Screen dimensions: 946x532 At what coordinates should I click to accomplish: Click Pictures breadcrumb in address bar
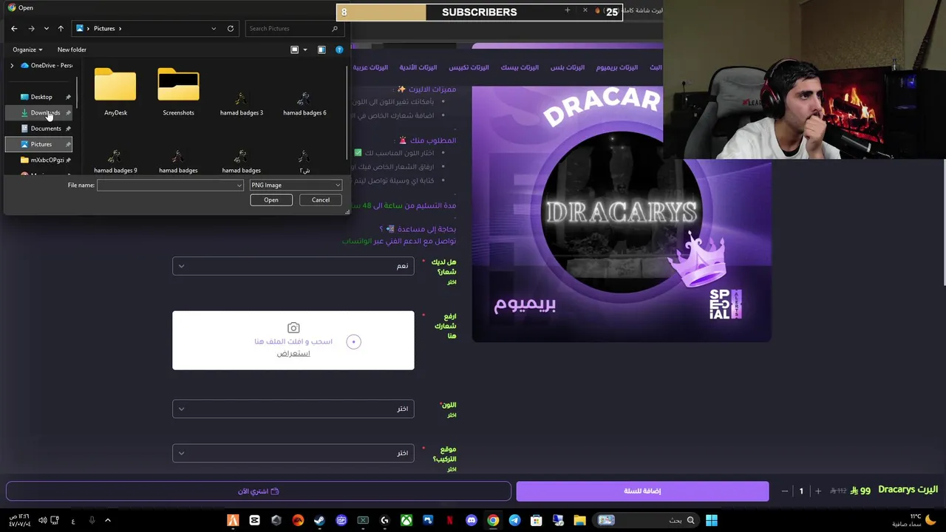pos(104,29)
